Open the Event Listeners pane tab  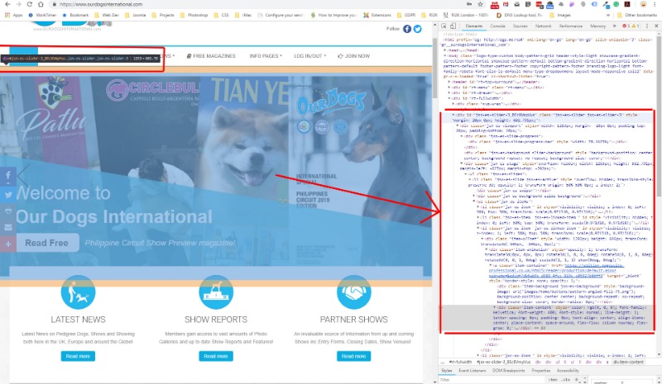coord(472,371)
